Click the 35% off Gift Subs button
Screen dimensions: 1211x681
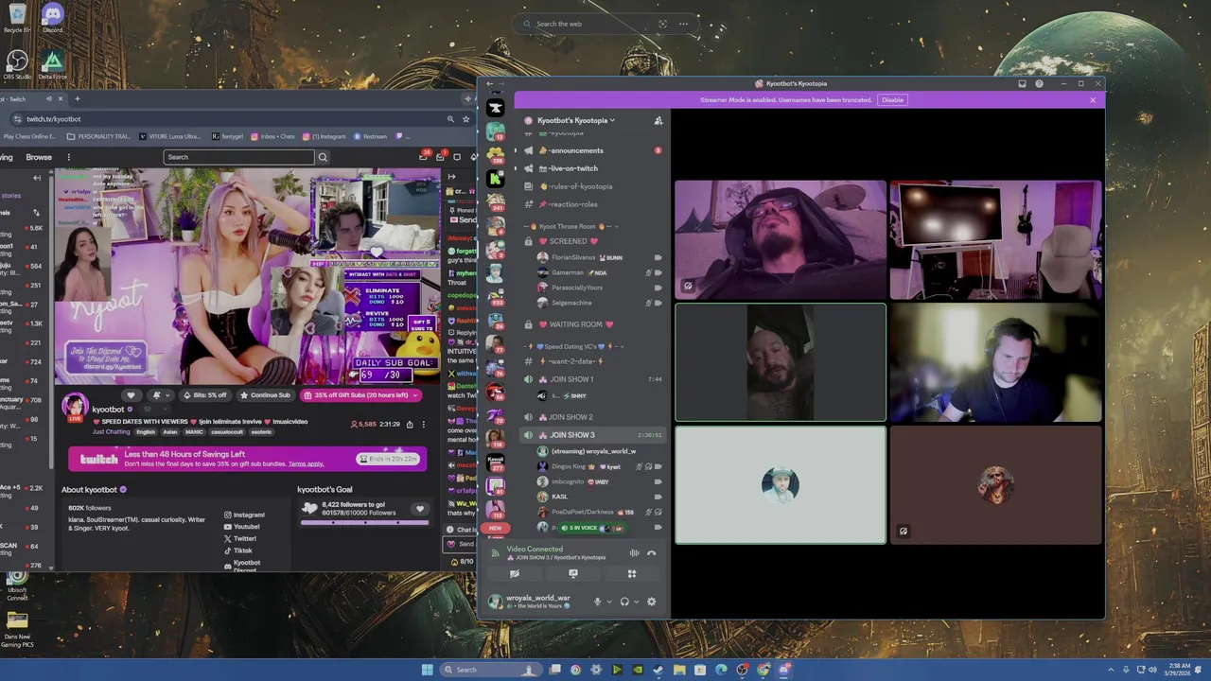pos(360,395)
